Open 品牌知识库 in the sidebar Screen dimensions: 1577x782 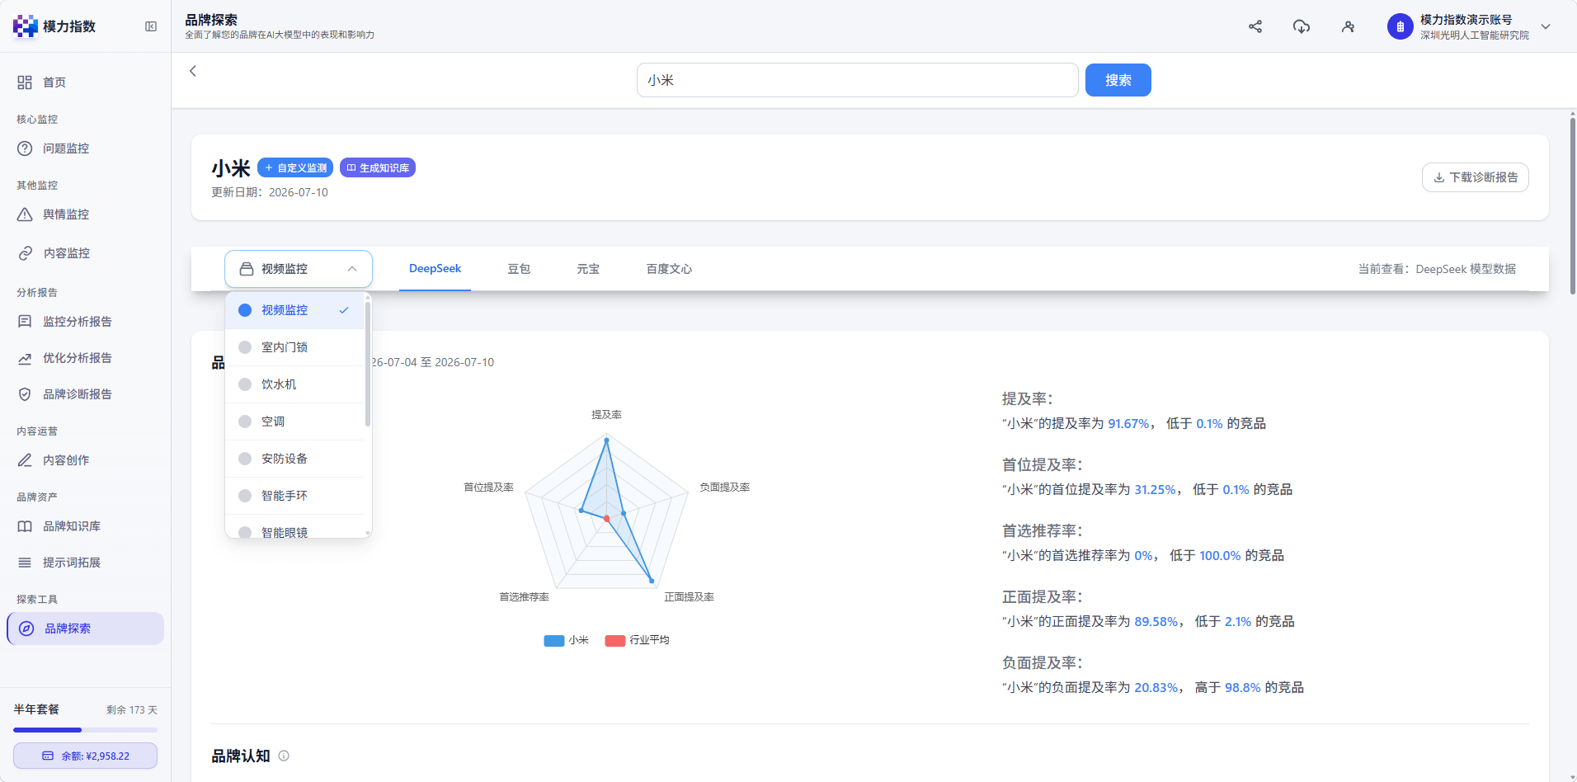86,526
